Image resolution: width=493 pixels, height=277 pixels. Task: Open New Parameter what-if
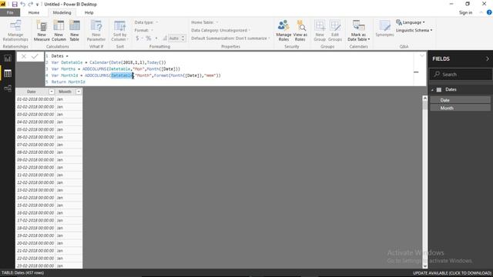(96, 30)
